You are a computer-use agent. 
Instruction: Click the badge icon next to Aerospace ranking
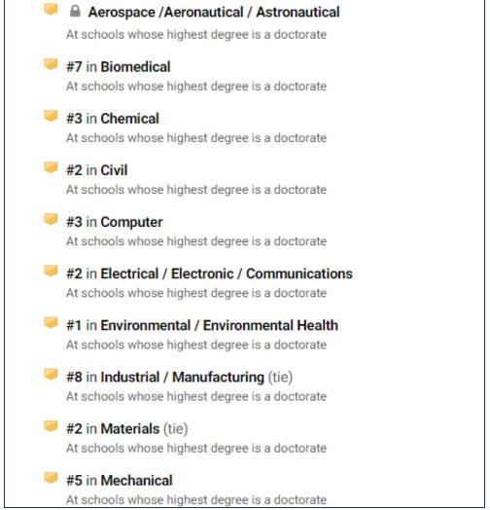click(x=51, y=10)
